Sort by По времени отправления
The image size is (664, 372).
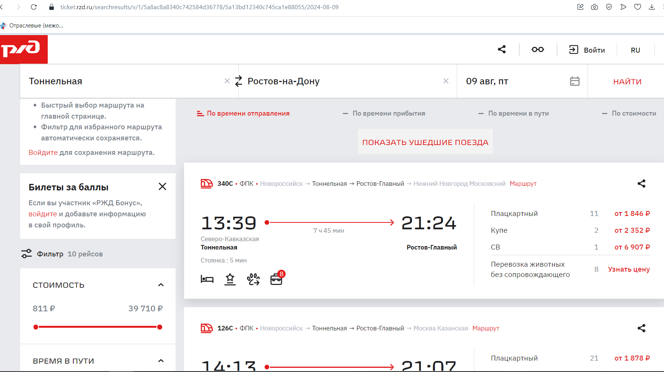pos(243,113)
